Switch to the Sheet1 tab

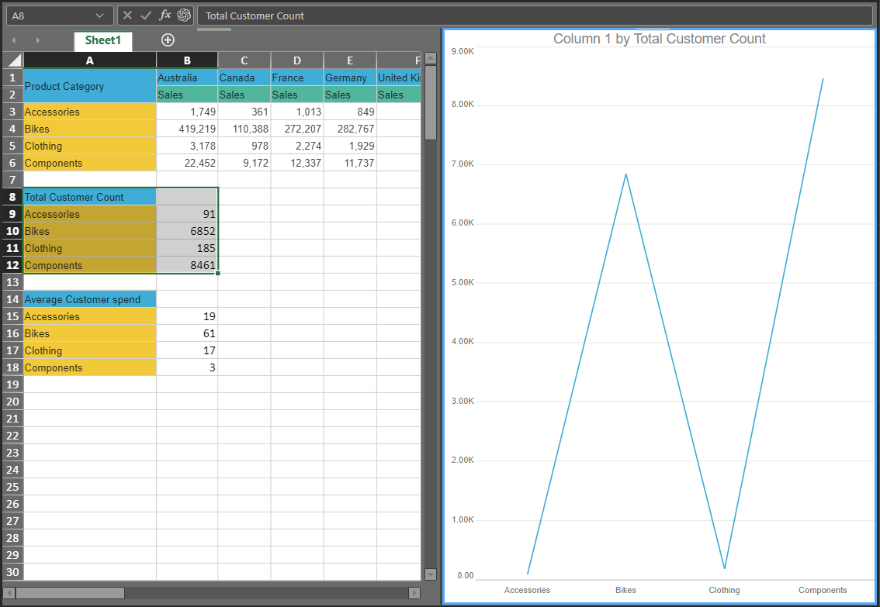point(103,40)
